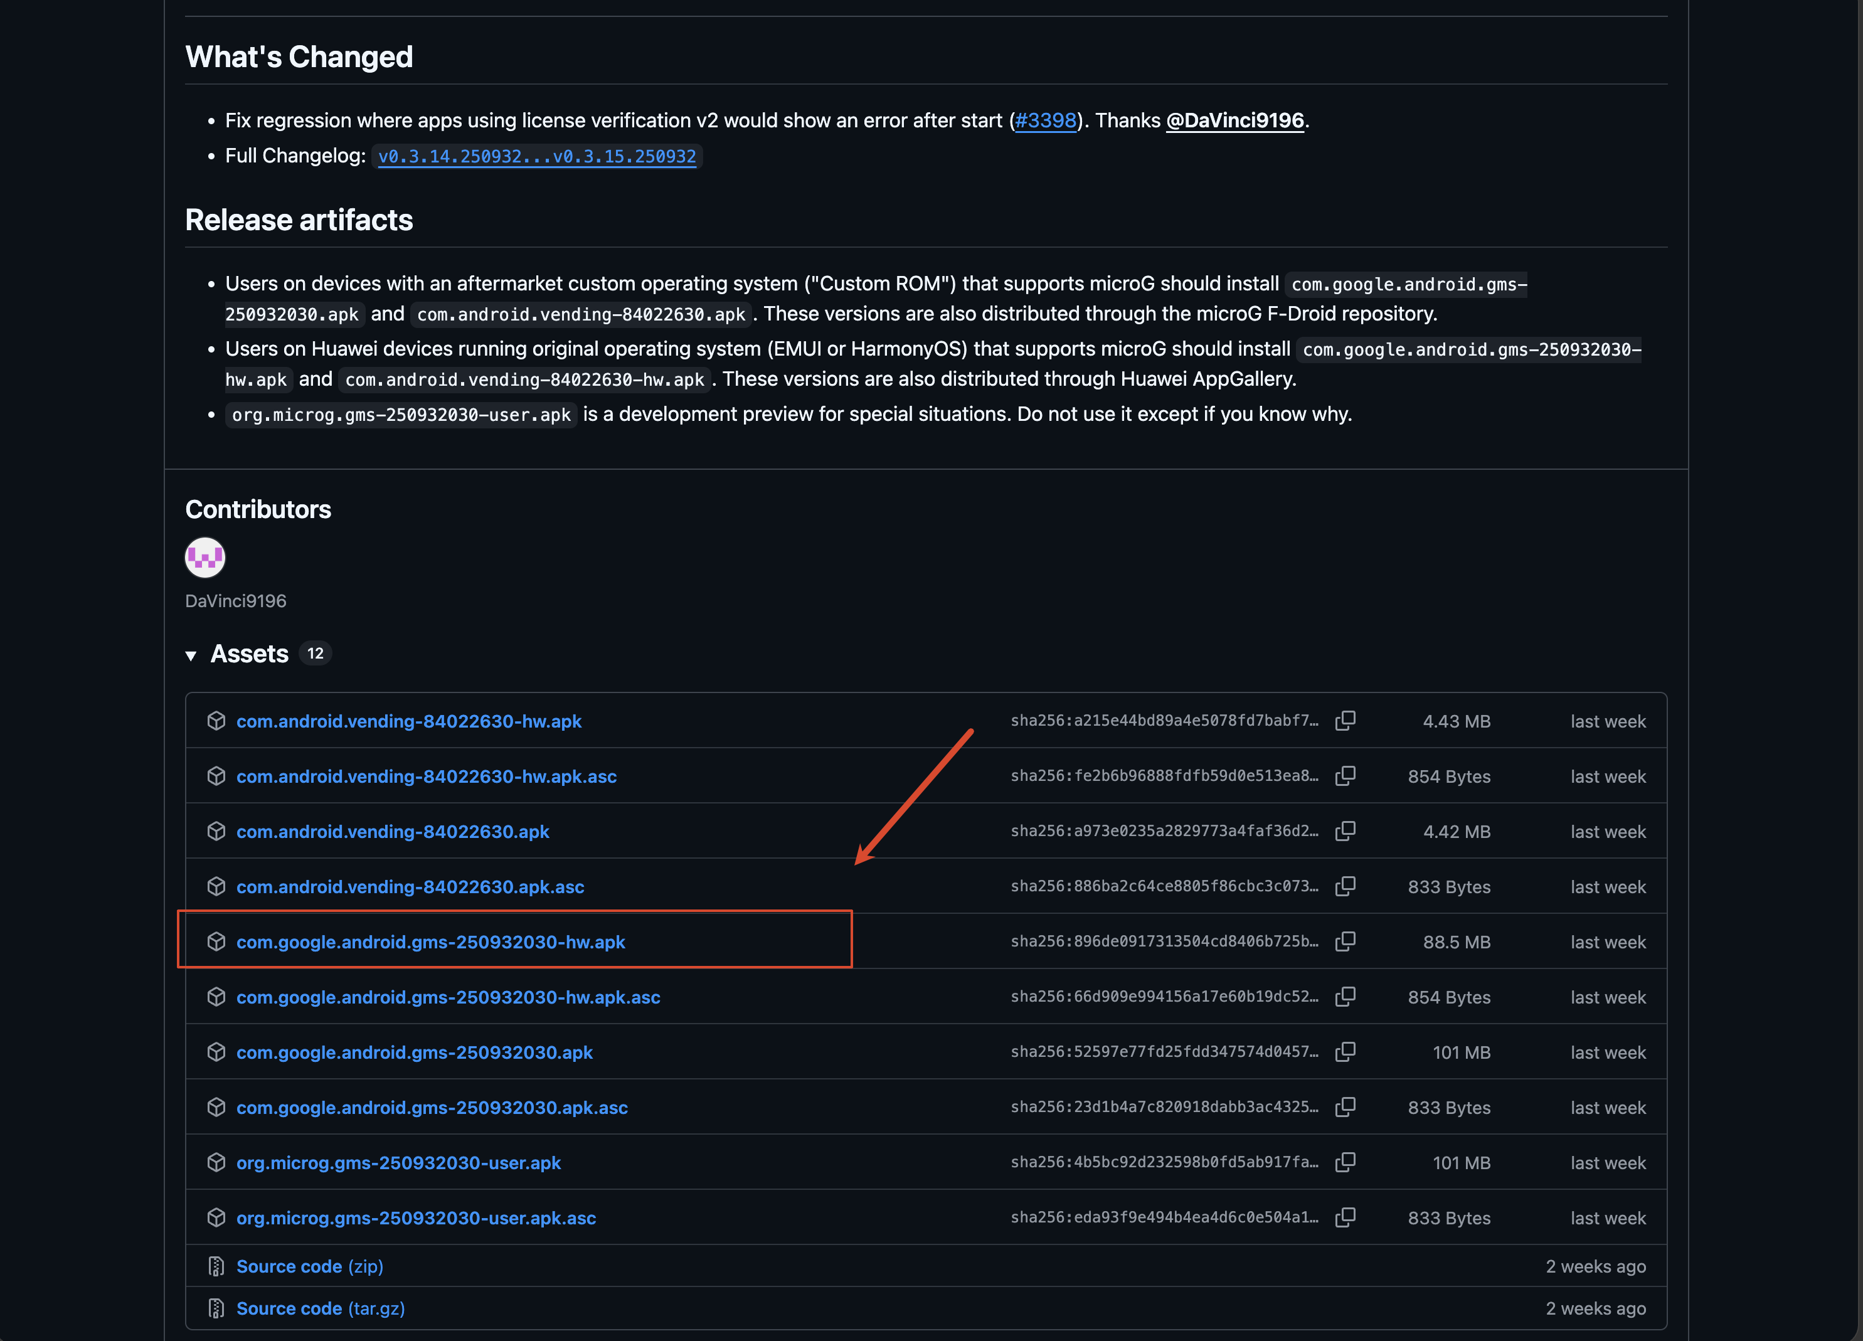Click archive icon beside Source code (tar.gz)

click(x=216, y=1308)
